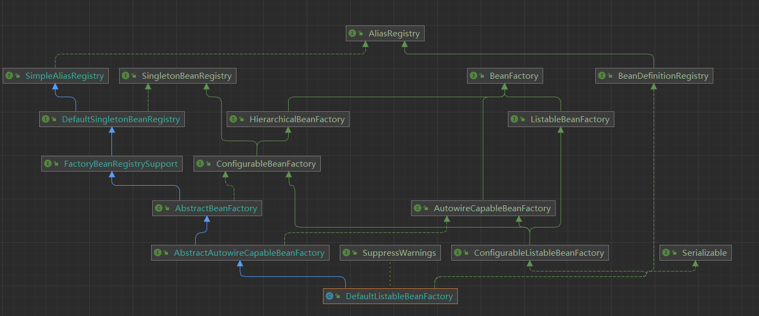Click the class icon of DefaultListableBeanFactory
The width and height of the screenshot is (759, 316).
(329, 296)
